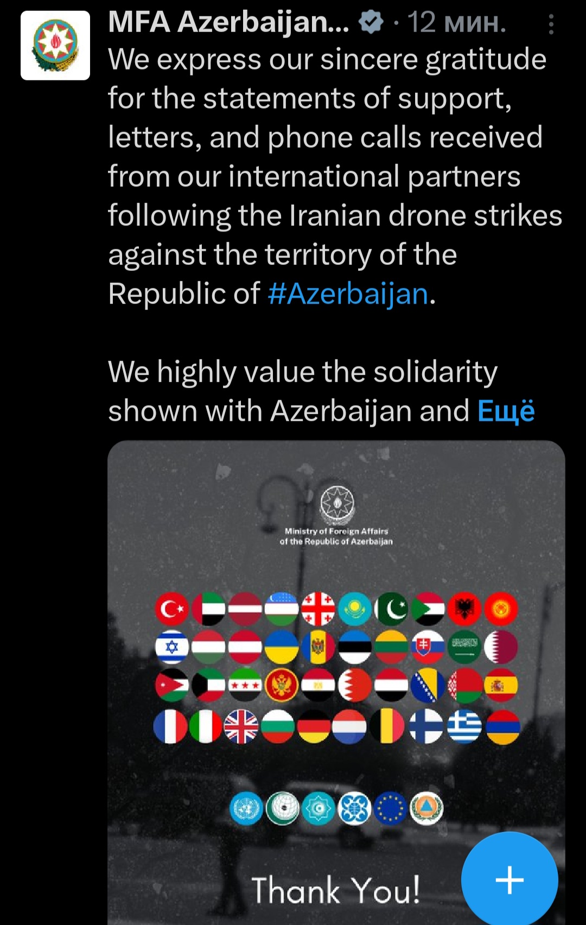The height and width of the screenshot is (925, 586).
Task: Expand tweet text with Ещё link
Action: coord(506,411)
